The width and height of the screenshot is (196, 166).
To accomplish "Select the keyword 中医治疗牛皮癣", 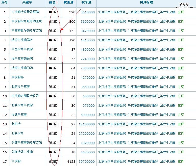I will 22,49.
